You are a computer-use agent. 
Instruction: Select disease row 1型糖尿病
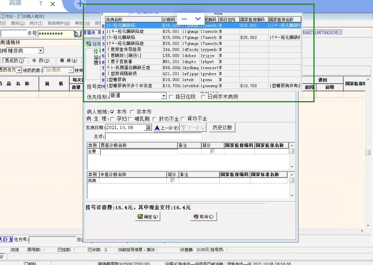click(x=203, y=80)
